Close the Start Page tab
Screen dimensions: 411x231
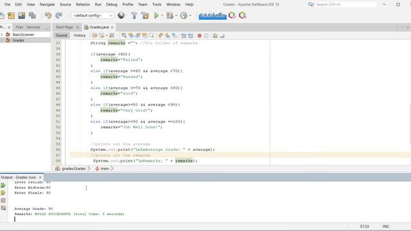coord(77,27)
